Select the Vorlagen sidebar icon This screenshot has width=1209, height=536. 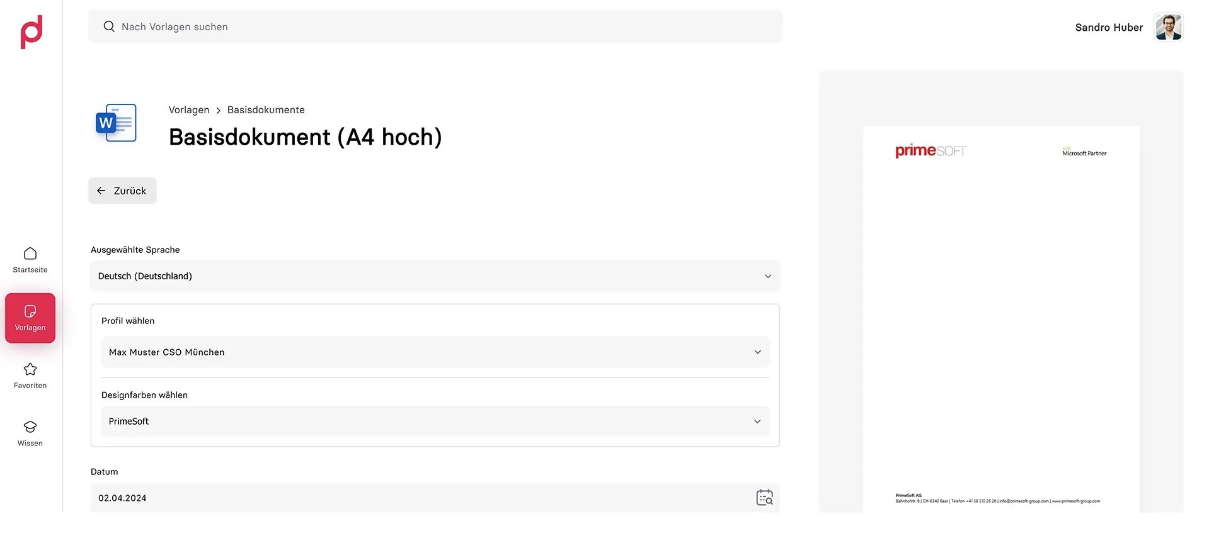(x=30, y=311)
